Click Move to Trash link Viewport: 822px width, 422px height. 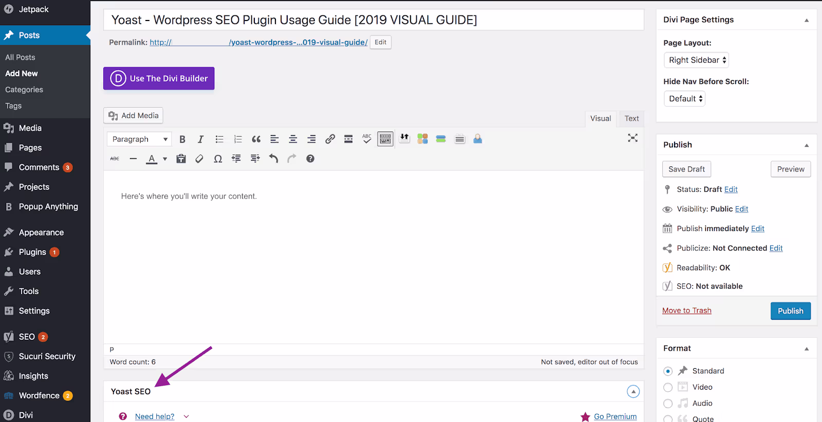tap(687, 311)
